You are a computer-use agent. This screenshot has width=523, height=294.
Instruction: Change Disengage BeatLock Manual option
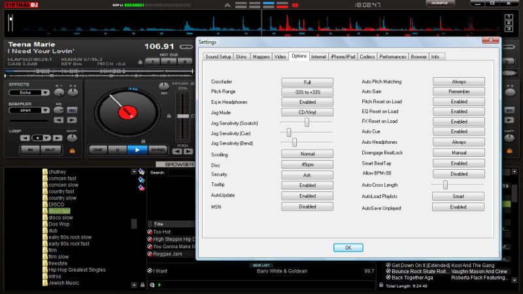point(459,153)
